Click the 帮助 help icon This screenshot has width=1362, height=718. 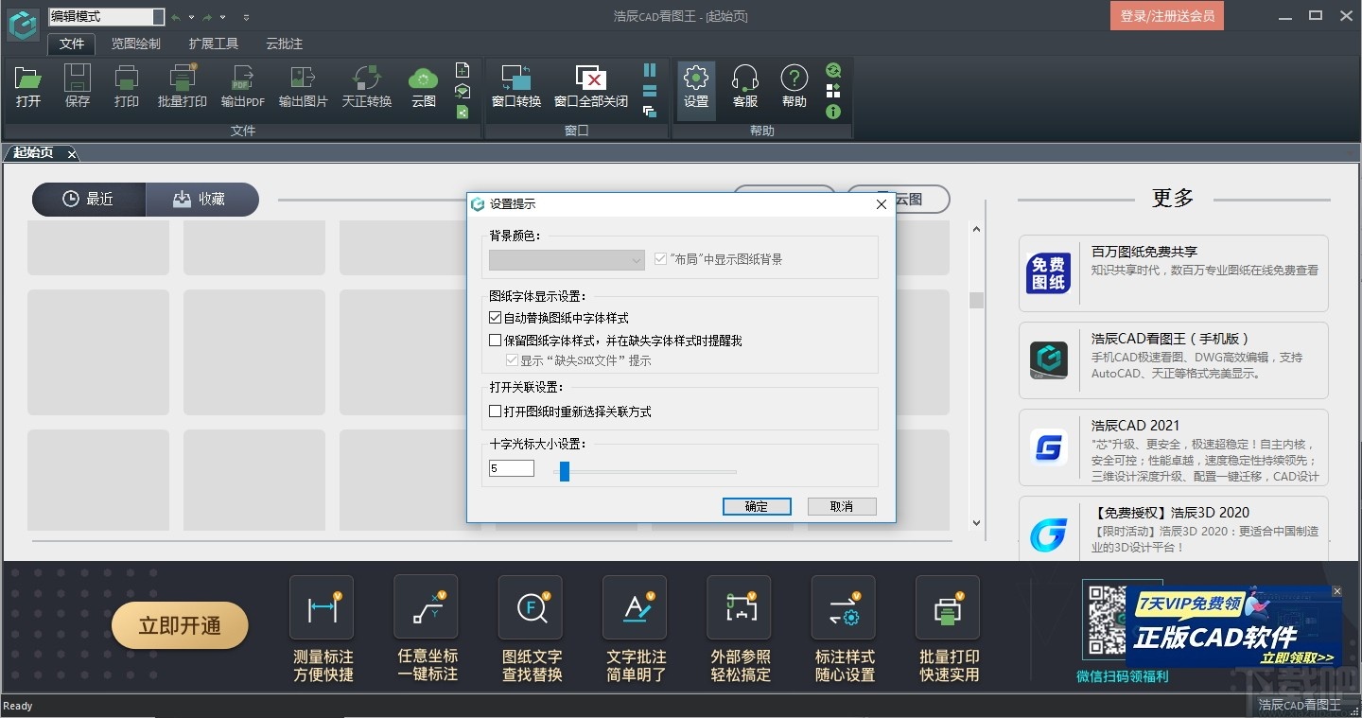[x=794, y=85]
